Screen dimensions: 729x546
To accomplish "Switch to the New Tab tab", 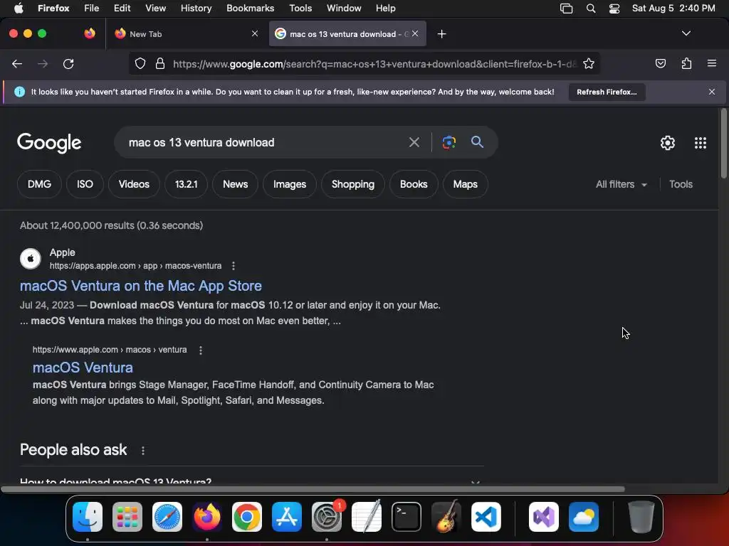I will (x=186, y=34).
